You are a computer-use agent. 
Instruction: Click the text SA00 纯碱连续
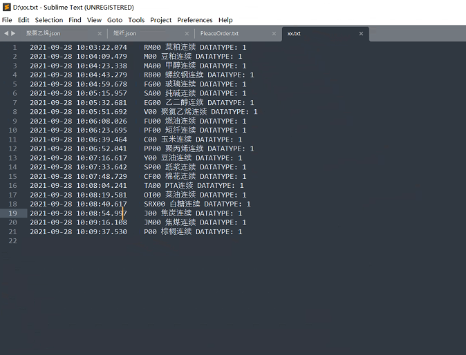[169, 93]
